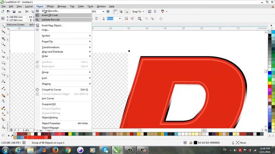Open the zoom level dropdown
The image size is (275, 154).
pos(103,12)
